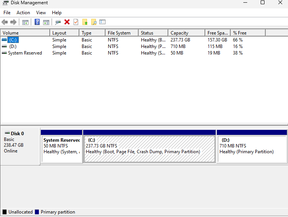This screenshot has height=217, width=288.
Task: Open Help via the blue question-mark icon
Action: point(37,22)
